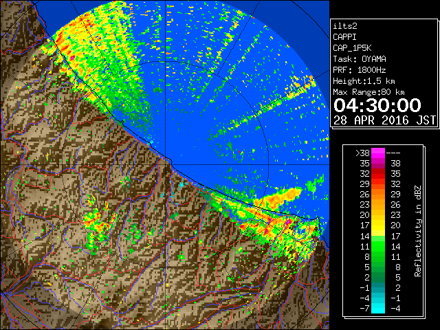
Task: Click the '>38' legend value label
Action: pos(362,153)
